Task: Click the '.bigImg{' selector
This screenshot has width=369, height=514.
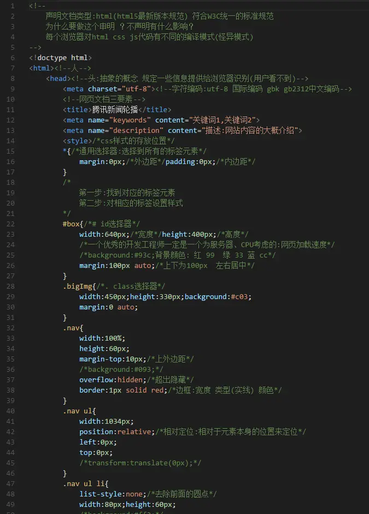Action: pyautogui.click(x=79, y=286)
